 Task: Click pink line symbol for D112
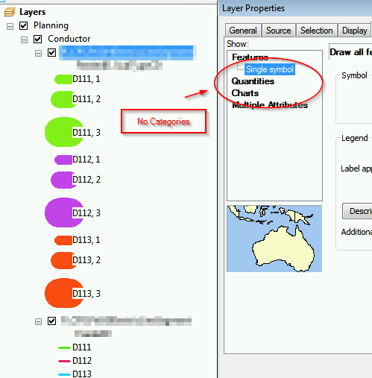(64, 361)
